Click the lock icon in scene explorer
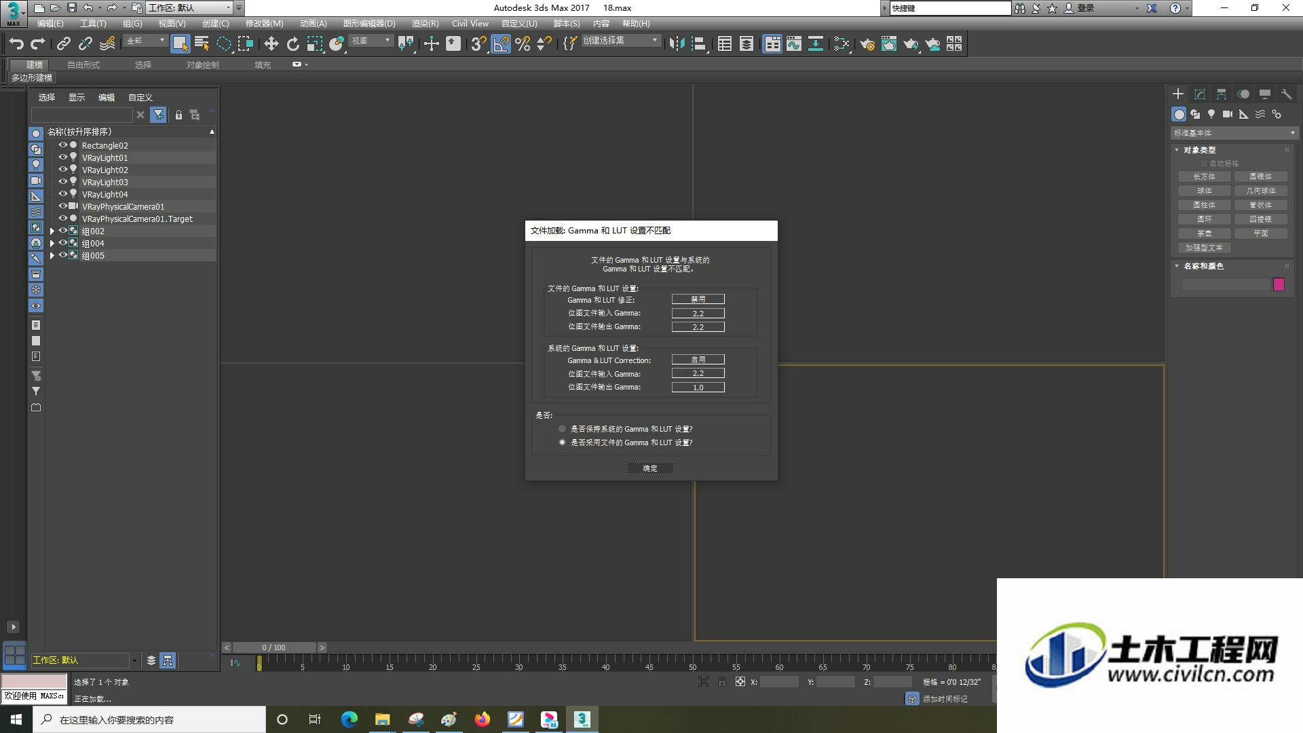The width and height of the screenshot is (1303, 733). click(178, 115)
